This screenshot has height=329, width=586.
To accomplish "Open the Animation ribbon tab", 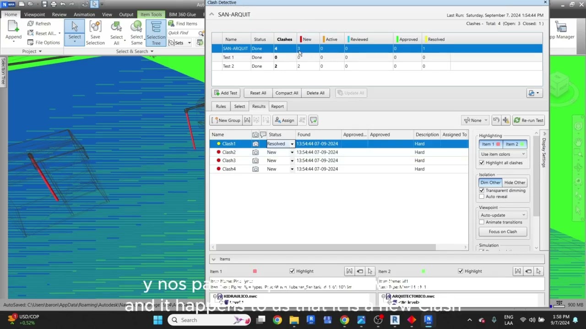I will coord(84,15).
